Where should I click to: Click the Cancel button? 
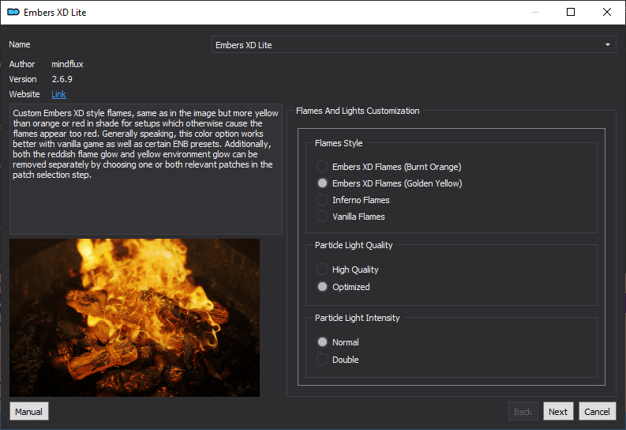597,412
